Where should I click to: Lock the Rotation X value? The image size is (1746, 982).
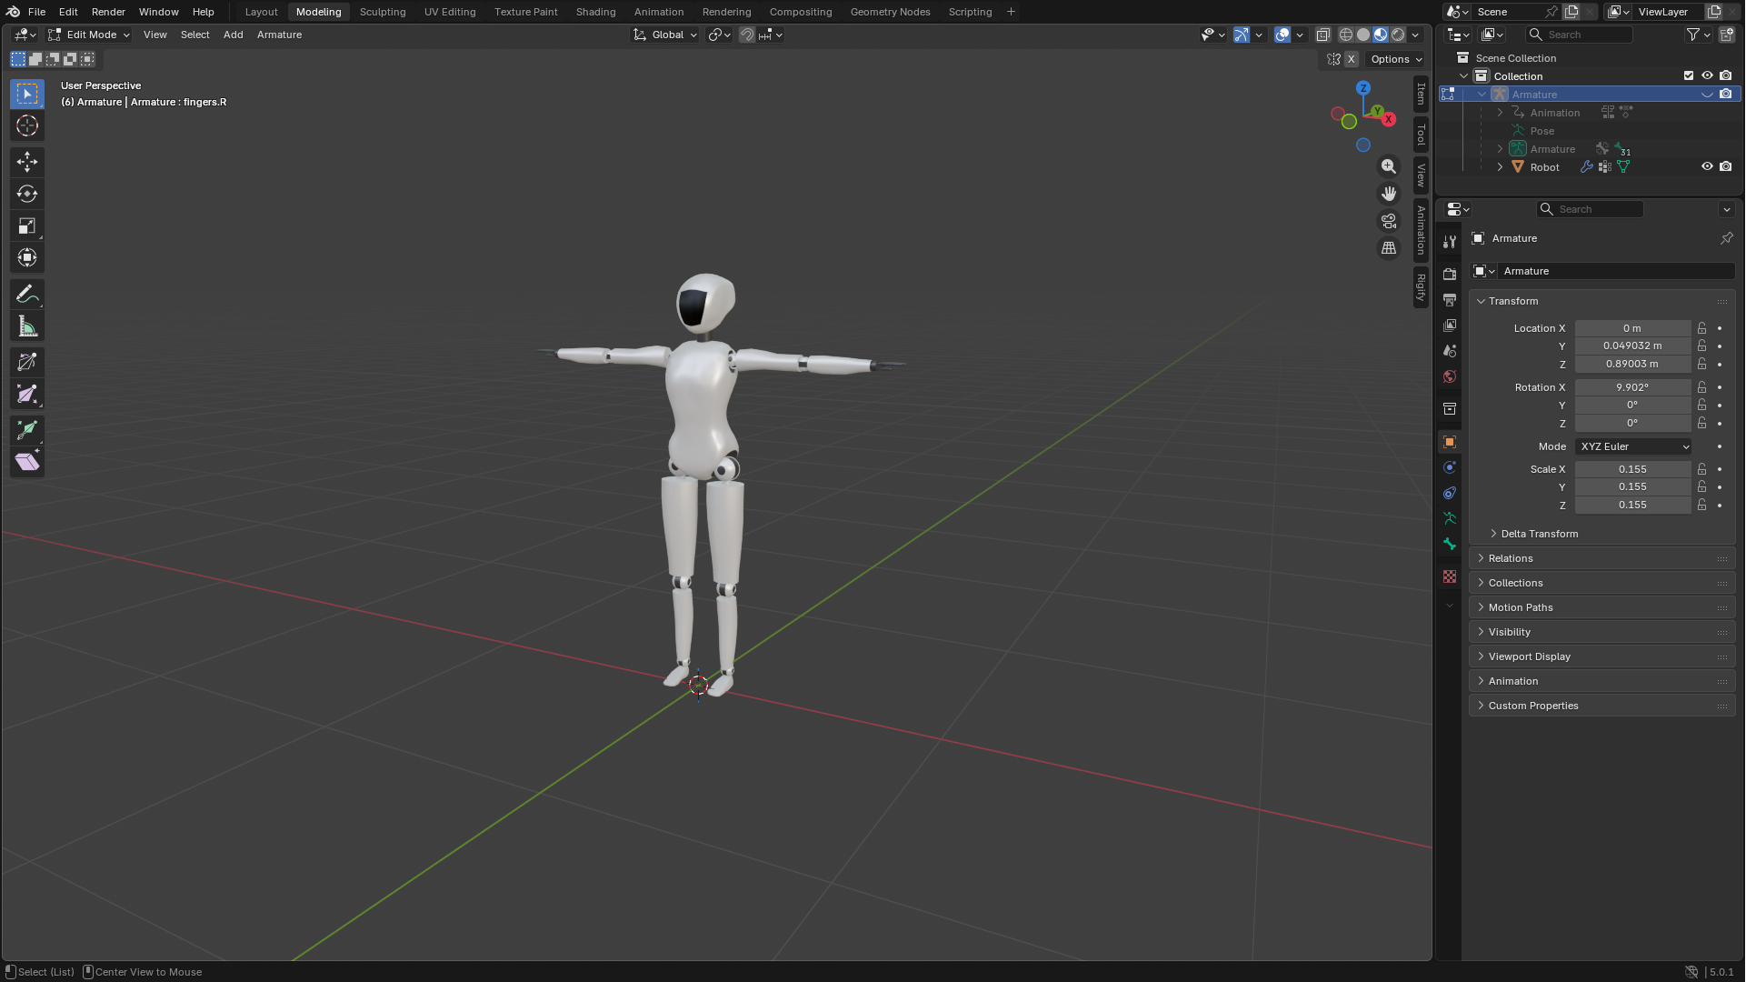(x=1702, y=387)
